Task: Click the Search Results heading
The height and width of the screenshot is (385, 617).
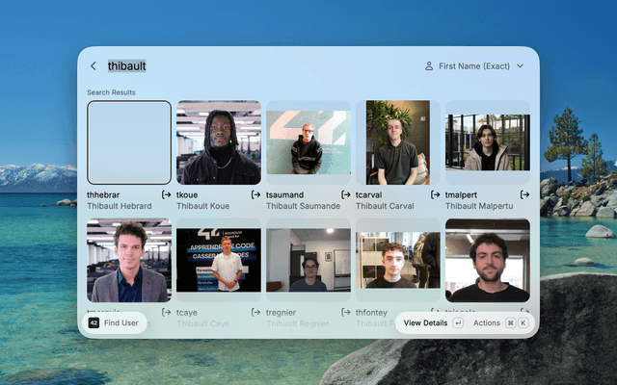Action: [111, 92]
